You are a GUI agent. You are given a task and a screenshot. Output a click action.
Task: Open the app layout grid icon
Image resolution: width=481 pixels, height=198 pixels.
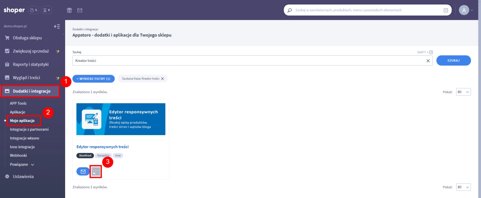96,171
